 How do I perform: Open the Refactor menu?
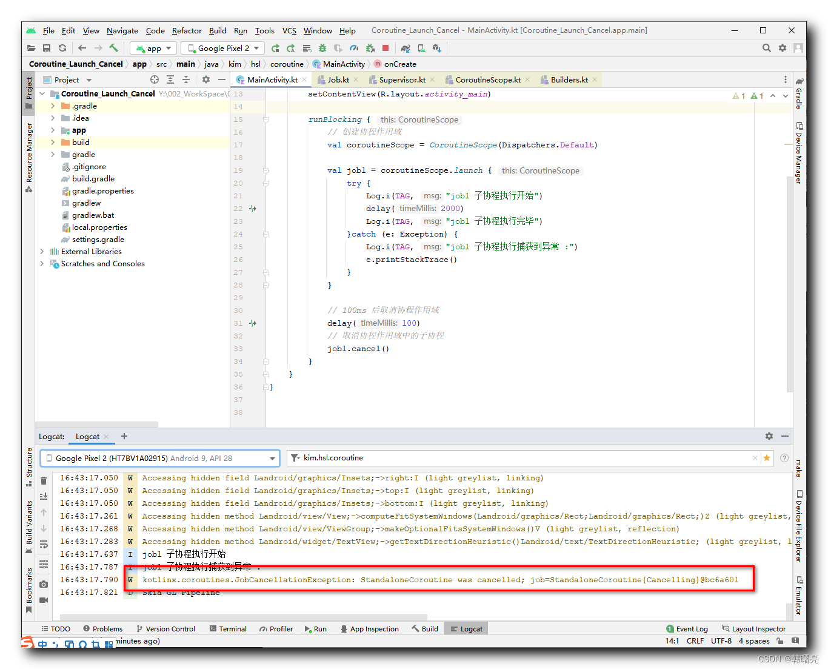(186, 30)
